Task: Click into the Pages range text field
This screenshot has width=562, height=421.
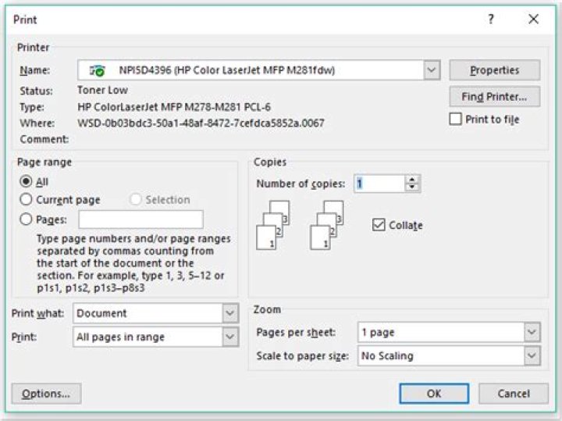Action: [x=140, y=219]
